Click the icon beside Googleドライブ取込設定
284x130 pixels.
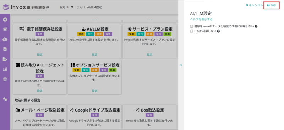pyautogui.click(x=72, y=110)
